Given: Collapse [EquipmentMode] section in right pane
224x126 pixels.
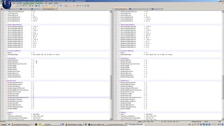Looking at the screenshot, I should point(120,24).
